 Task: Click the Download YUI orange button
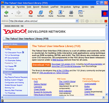pyautogui.click(x=41, y=65)
